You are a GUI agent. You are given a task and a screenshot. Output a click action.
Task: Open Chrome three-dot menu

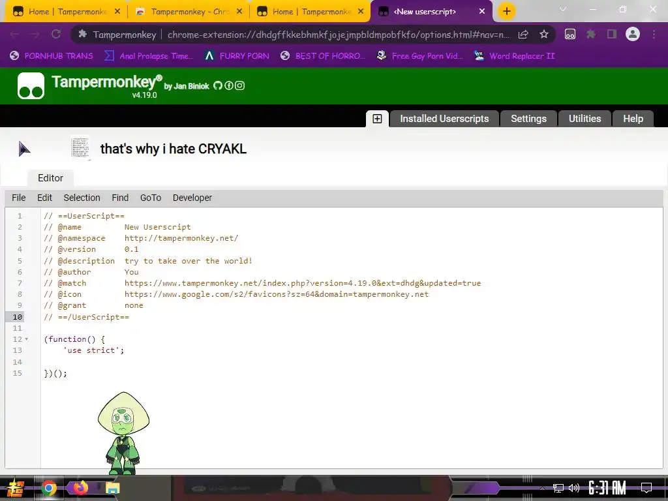654,35
